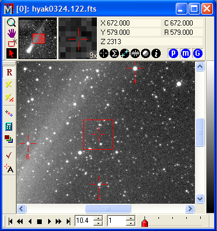Activate the red arrow pointer mode
The width and height of the screenshot is (217, 231).
point(12,53)
